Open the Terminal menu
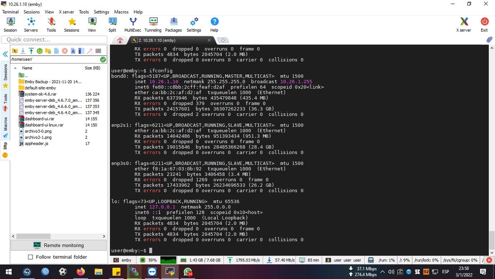The height and width of the screenshot is (279, 495). [11, 12]
